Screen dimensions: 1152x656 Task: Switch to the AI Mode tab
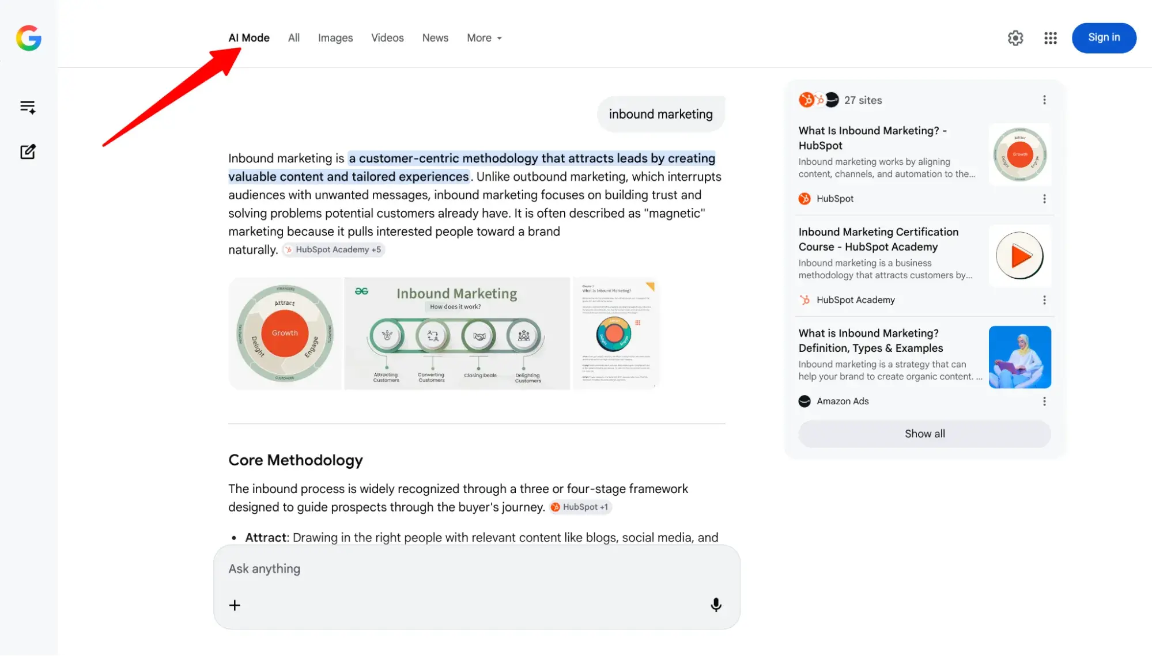(x=249, y=38)
